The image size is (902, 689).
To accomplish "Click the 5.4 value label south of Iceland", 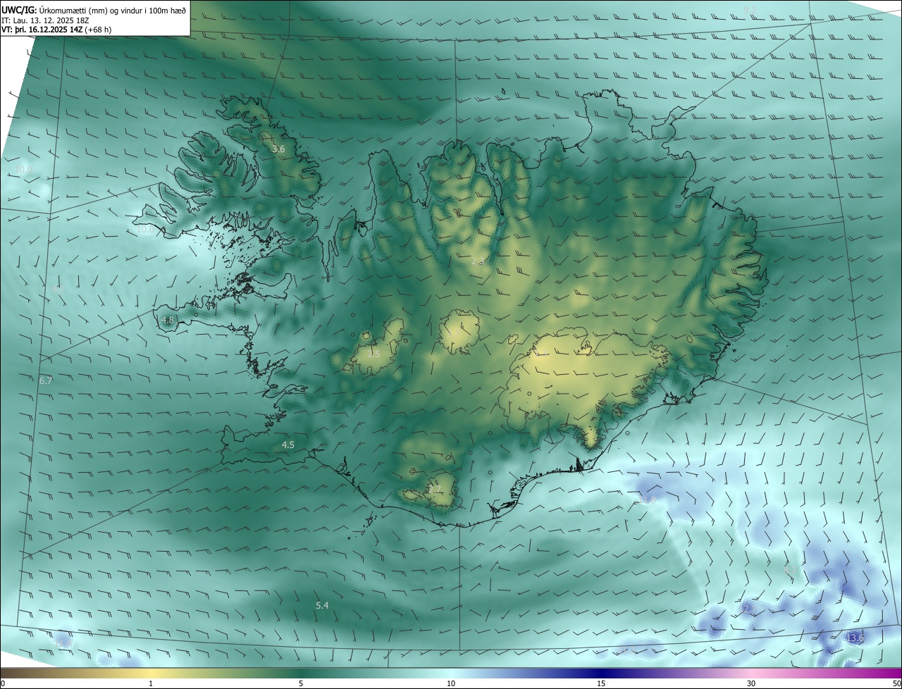I will [x=322, y=605].
